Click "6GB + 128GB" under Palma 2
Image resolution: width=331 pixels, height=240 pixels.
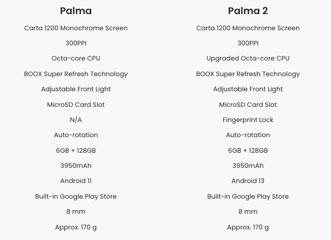pos(248,151)
